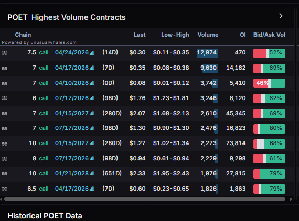Viewport: 299px width, 221px height.
Task: Sort by the Last column header
Action: 140,35
